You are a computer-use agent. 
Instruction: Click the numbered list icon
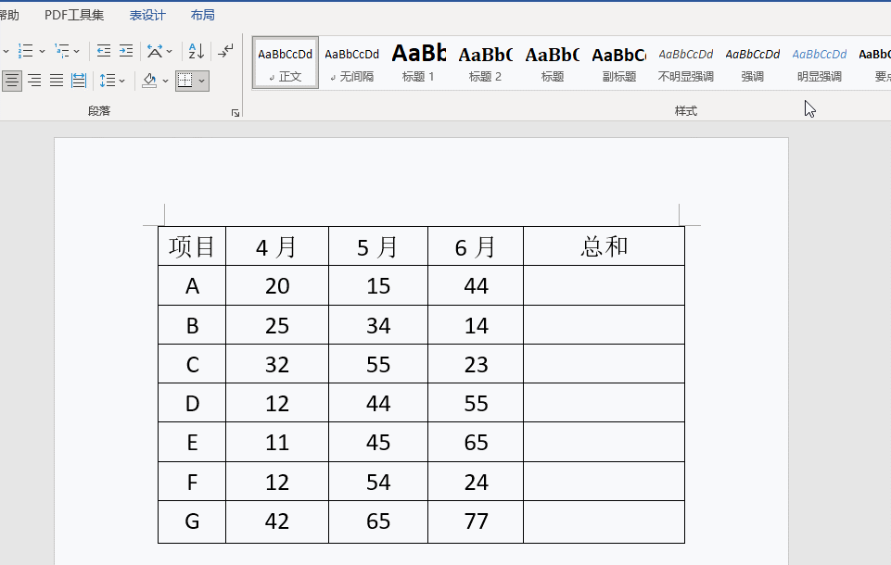pyautogui.click(x=25, y=51)
